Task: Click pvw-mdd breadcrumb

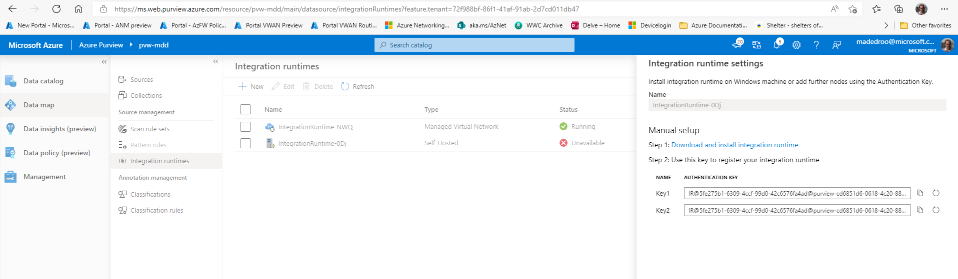Action: click(153, 45)
